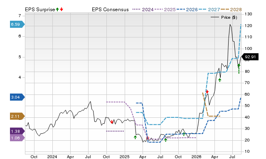The height and width of the screenshot is (159, 266).
Task: Select the green EPS beat arrow just before April 2025
Action: (x=135, y=137)
